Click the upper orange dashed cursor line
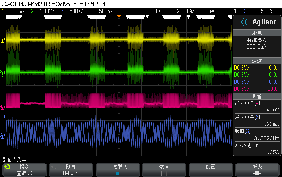282x177 pixels. coord(119,114)
